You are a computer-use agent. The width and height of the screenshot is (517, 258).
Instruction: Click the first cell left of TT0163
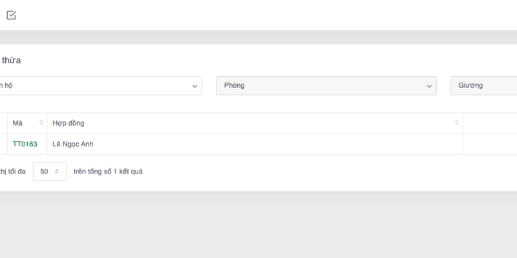(3, 144)
